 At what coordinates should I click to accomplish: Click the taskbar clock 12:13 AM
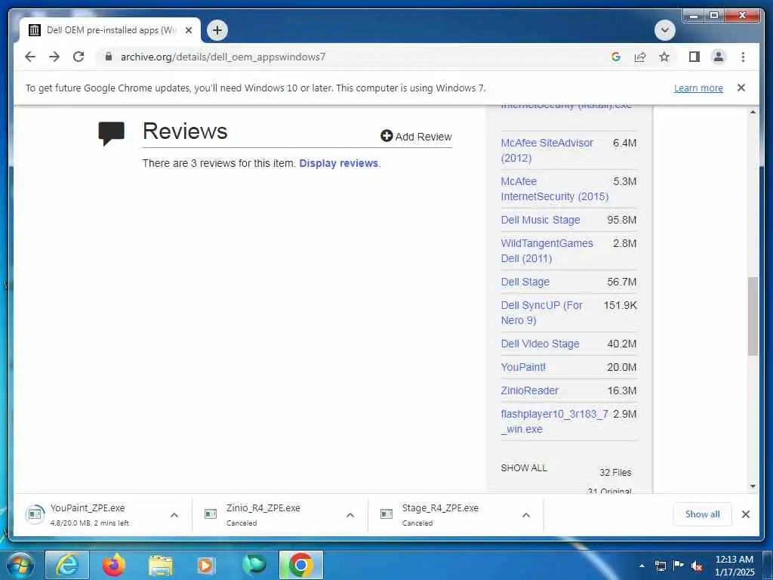(x=734, y=560)
